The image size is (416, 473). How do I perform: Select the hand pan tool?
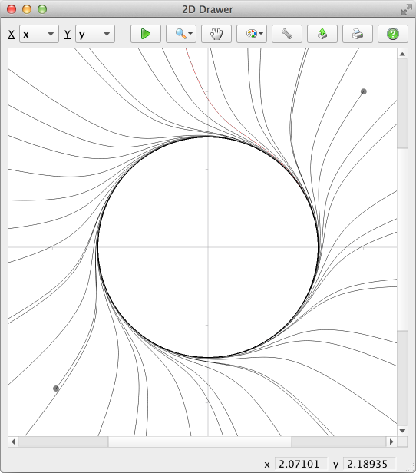[216, 34]
